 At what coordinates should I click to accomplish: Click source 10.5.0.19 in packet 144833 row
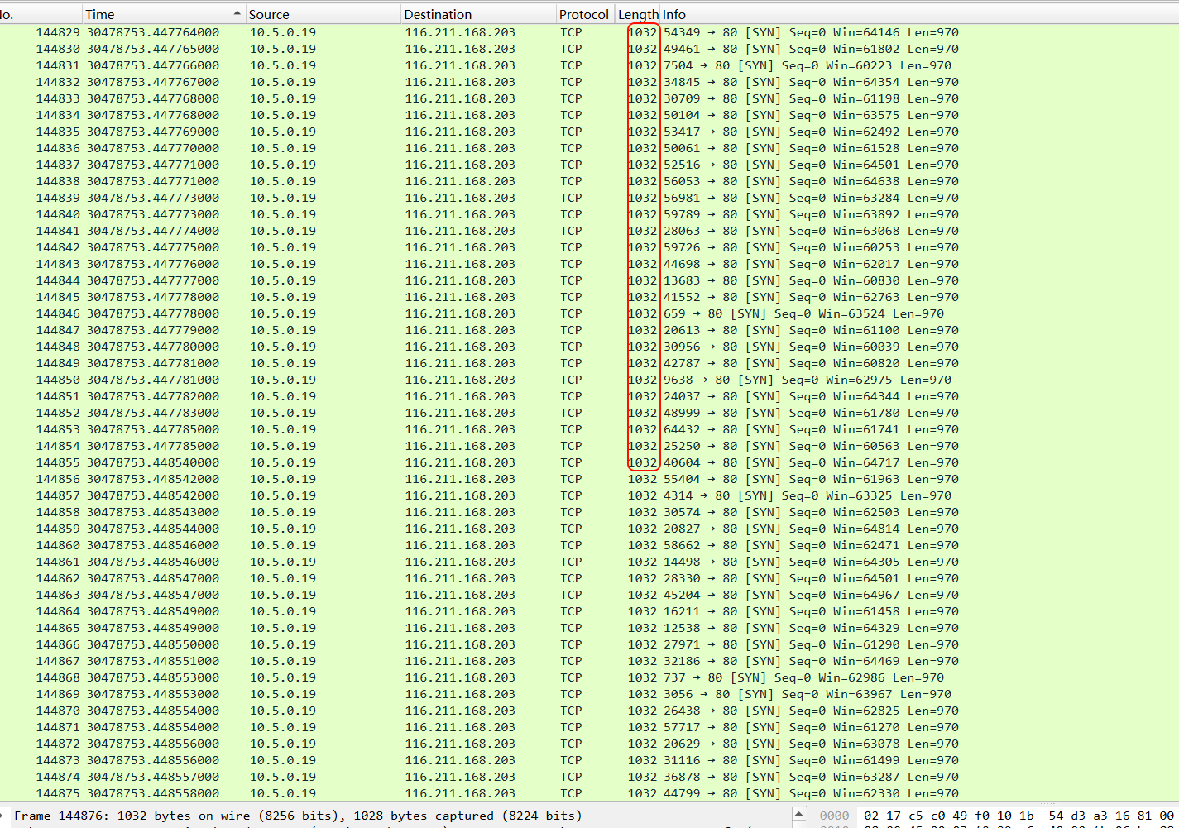[283, 98]
